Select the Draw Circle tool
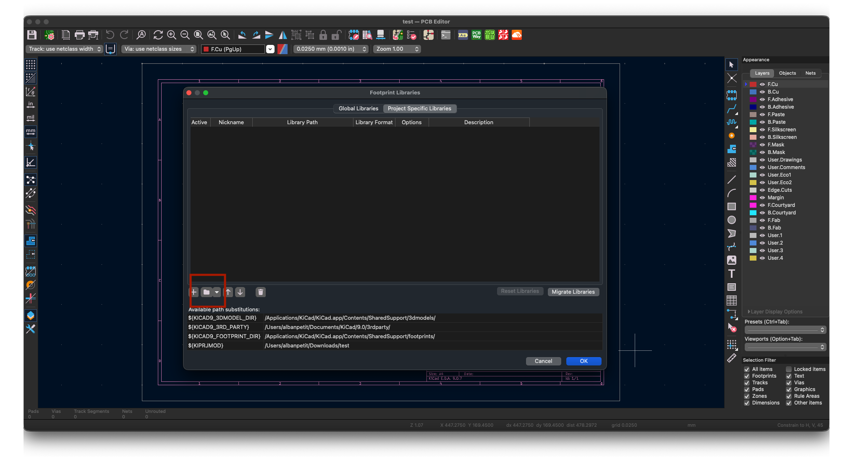 732,220
